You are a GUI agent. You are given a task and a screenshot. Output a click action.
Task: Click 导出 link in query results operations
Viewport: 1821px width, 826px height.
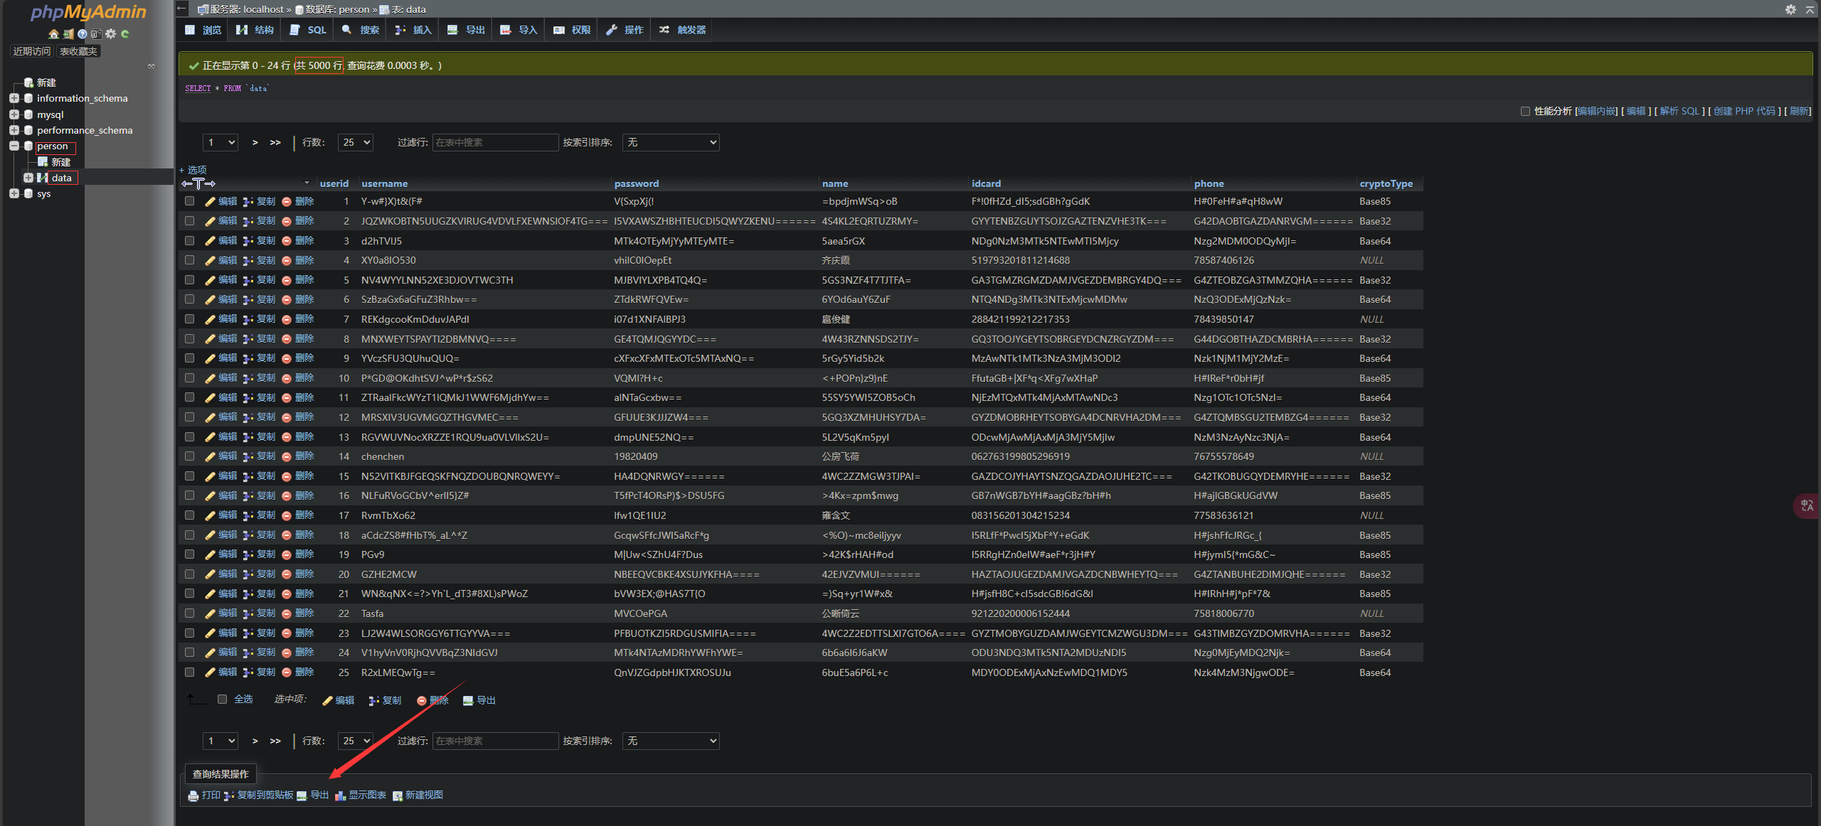point(319,795)
